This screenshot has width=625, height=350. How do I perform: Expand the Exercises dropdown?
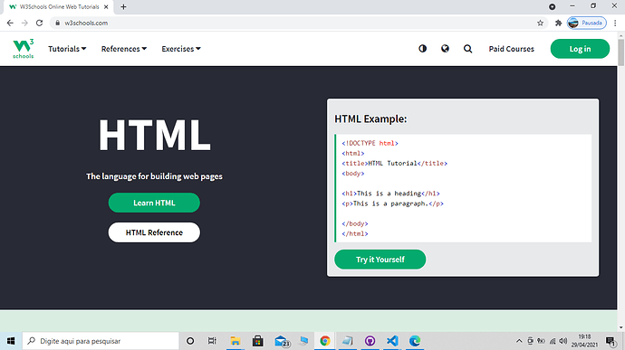181,49
